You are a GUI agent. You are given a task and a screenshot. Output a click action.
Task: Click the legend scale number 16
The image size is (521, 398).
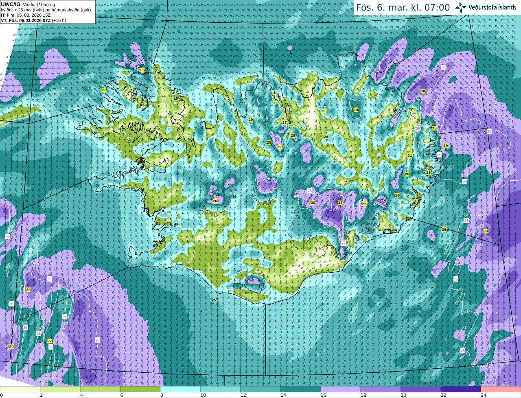click(x=323, y=395)
